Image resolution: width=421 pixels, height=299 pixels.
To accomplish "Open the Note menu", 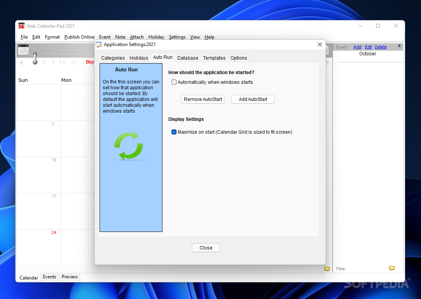I will coord(120,37).
